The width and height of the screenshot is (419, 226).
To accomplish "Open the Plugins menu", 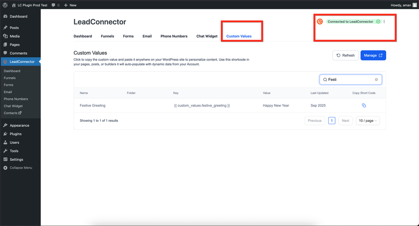I will pyautogui.click(x=15, y=134).
